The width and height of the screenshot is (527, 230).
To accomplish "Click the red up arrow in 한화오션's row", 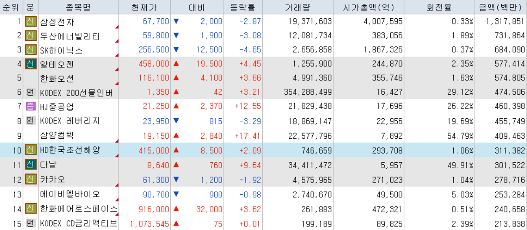I will (x=176, y=78).
